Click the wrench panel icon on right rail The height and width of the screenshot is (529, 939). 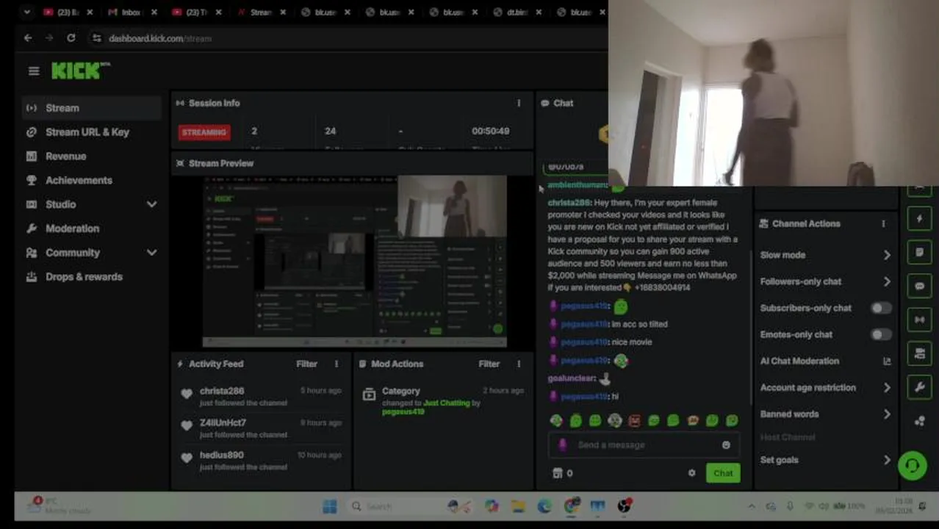click(x=919, y=388)
